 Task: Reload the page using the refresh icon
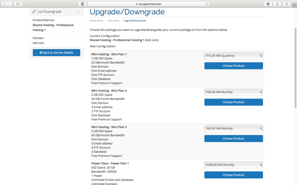coord(207,4)
